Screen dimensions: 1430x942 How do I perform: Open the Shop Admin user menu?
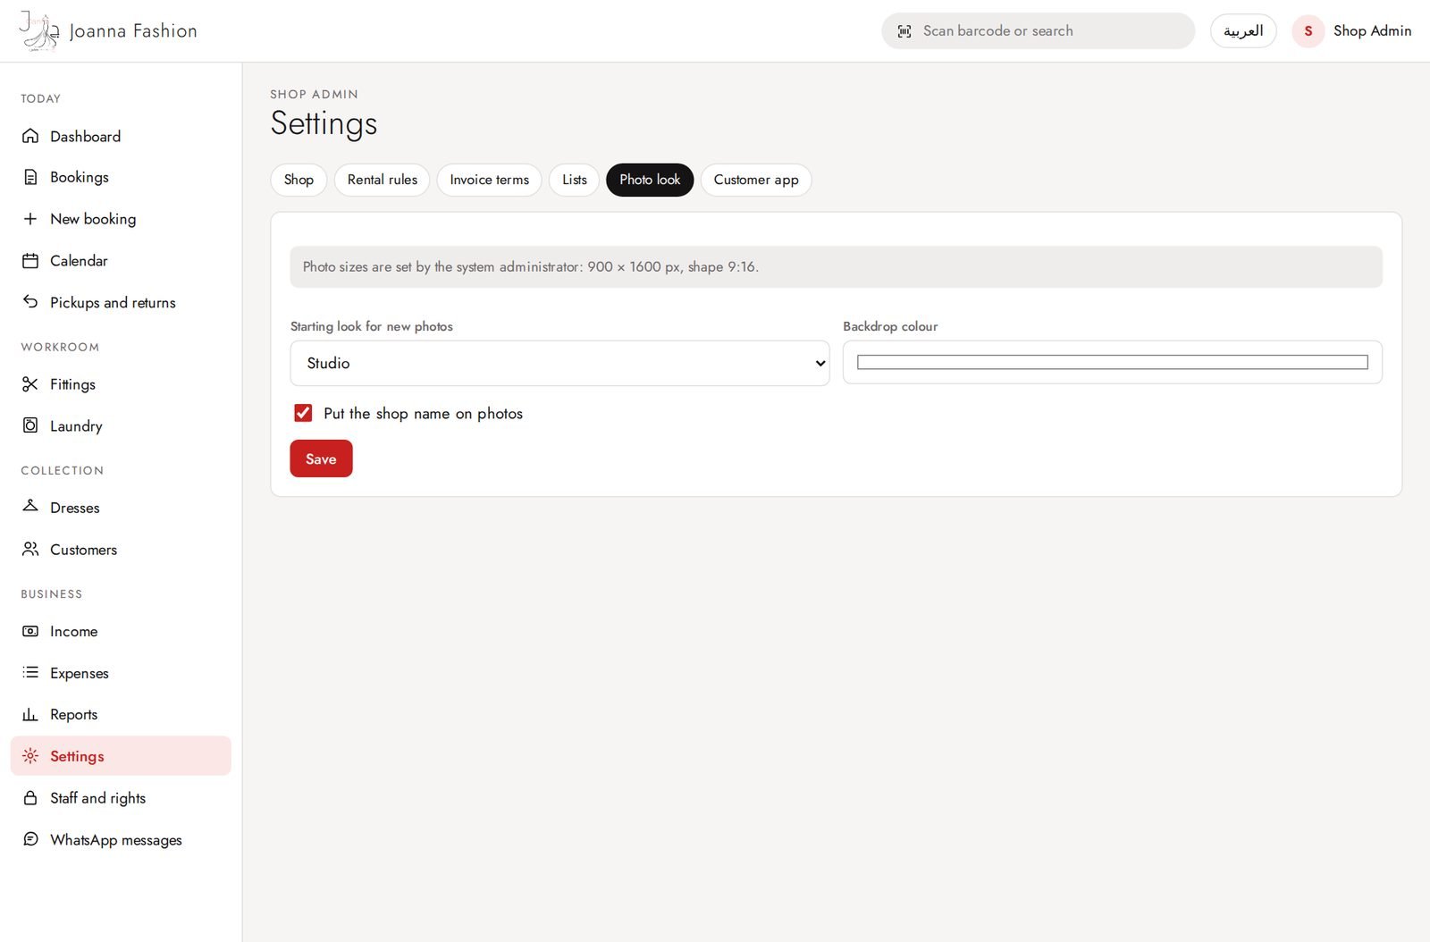[1351, 31]
